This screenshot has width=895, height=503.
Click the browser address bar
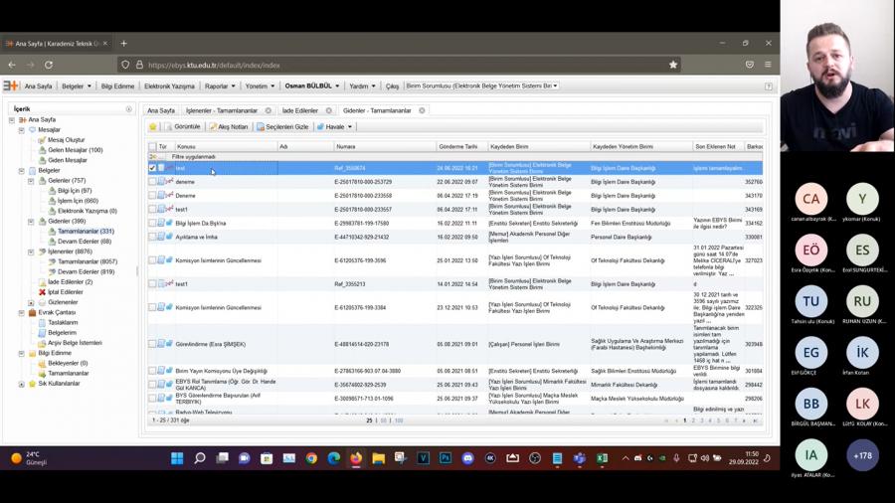(x=400, y=65)
